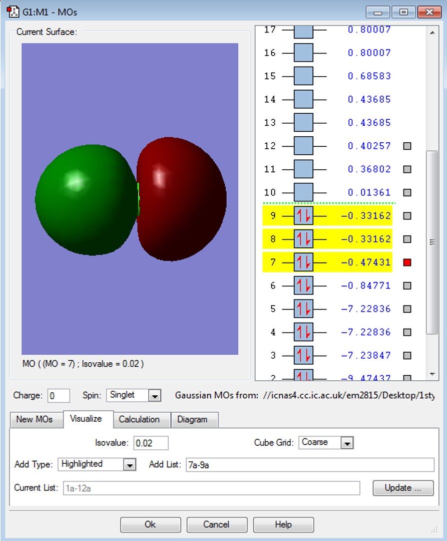This screenshot has width=447, height=541.
Task: Click the energy value 0.36802
Action: tap(369, 169)
